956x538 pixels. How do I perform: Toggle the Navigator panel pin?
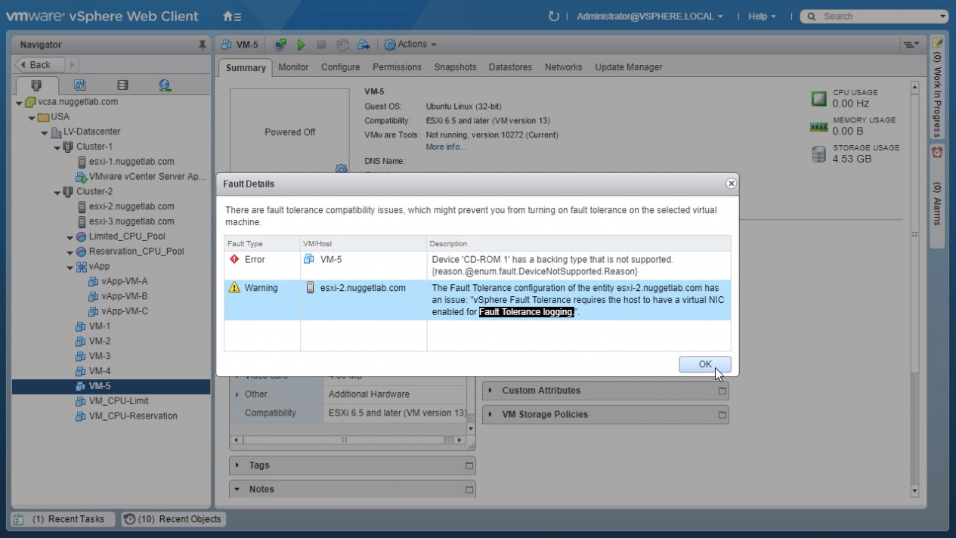[202, 45]
